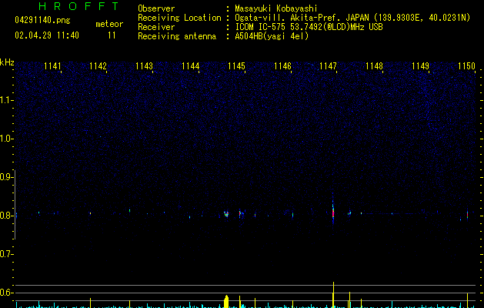
Task: Click the 0.9 frequency axis label
Action: 6,177
